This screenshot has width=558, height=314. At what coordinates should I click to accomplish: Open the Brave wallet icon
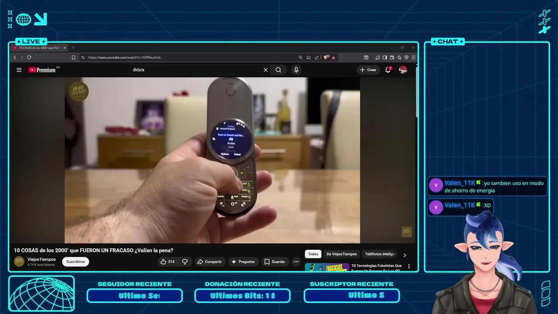click(x=392, y=58)
